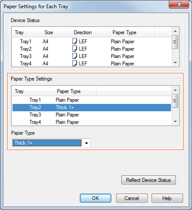This screenshot has height=210, width=192.
Task: Select Tray1 row in Device Status list
Action: coord(92,42)
